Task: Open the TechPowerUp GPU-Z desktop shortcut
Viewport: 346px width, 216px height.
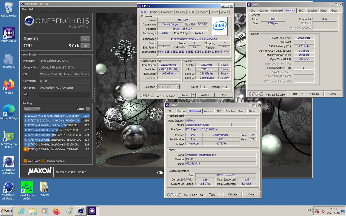Action: tap(9, 139)
